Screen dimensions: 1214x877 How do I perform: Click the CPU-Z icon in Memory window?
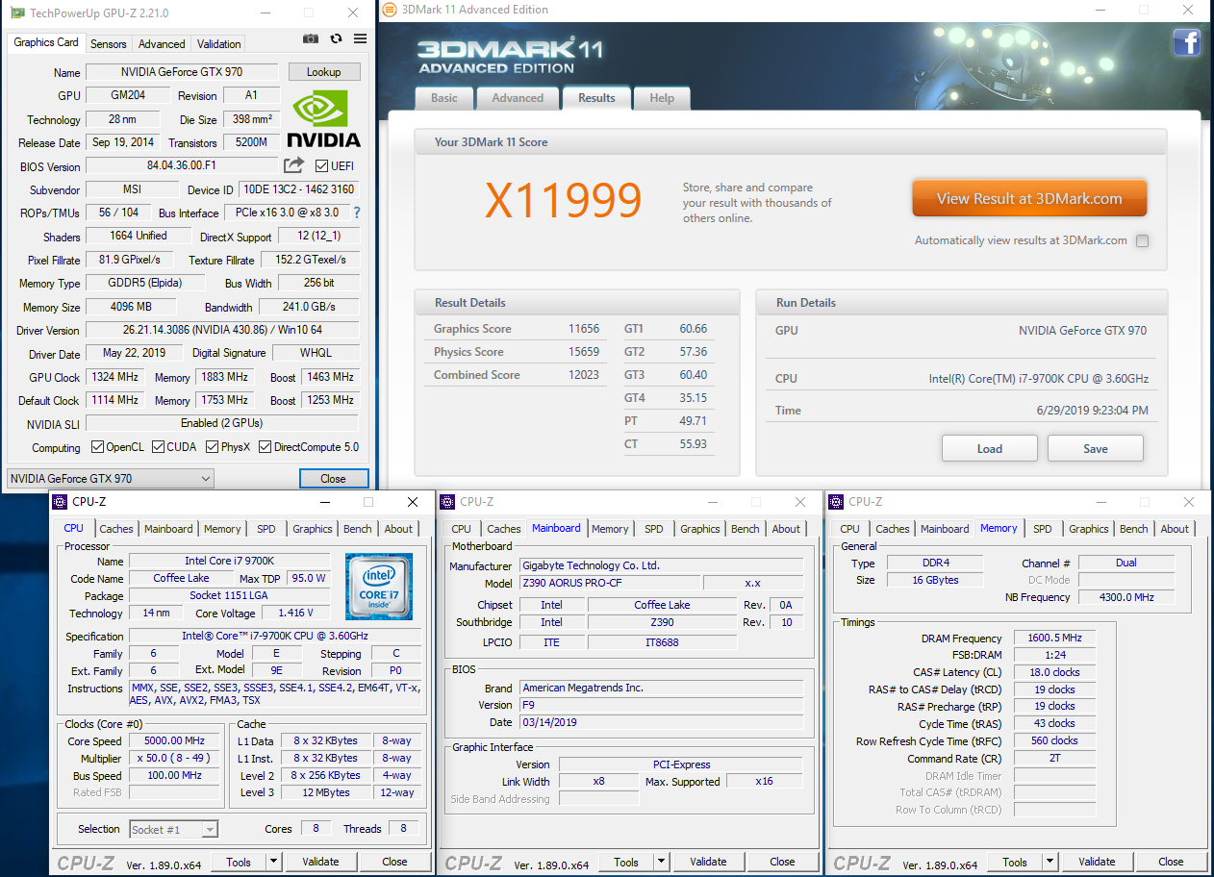pos(837,501)
